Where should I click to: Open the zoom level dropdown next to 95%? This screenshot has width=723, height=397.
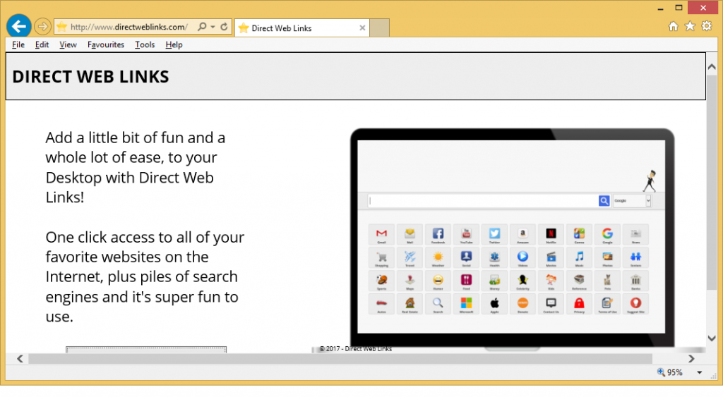click(x=699, y=373)
